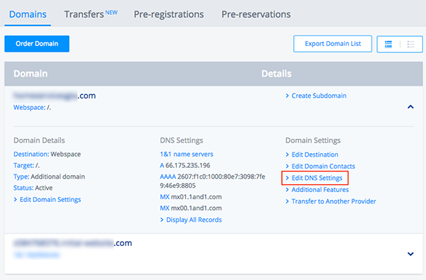
Task: Click the Details column header
Action: coord(276,74)
